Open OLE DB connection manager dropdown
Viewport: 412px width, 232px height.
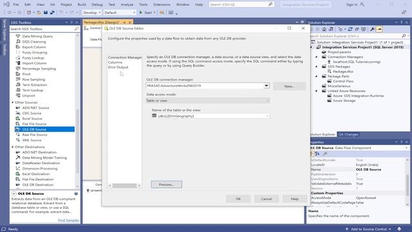(267, 86)
